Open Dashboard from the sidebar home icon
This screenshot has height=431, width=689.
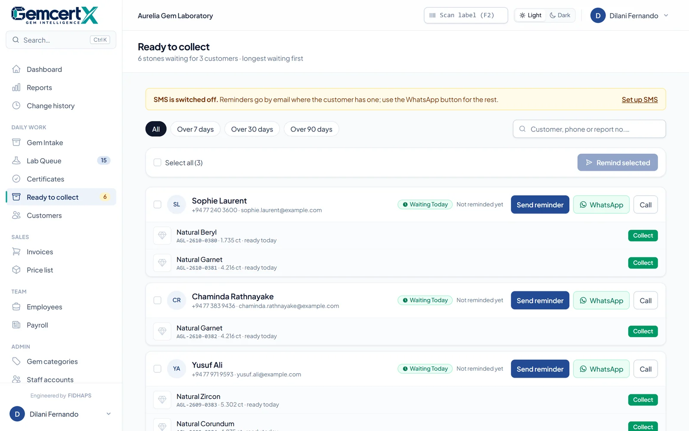coord(16,69)
